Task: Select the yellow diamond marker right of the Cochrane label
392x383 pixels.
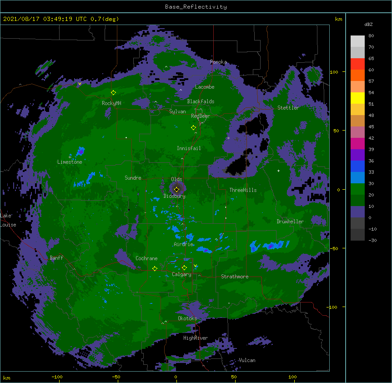Action: [155, 269]
